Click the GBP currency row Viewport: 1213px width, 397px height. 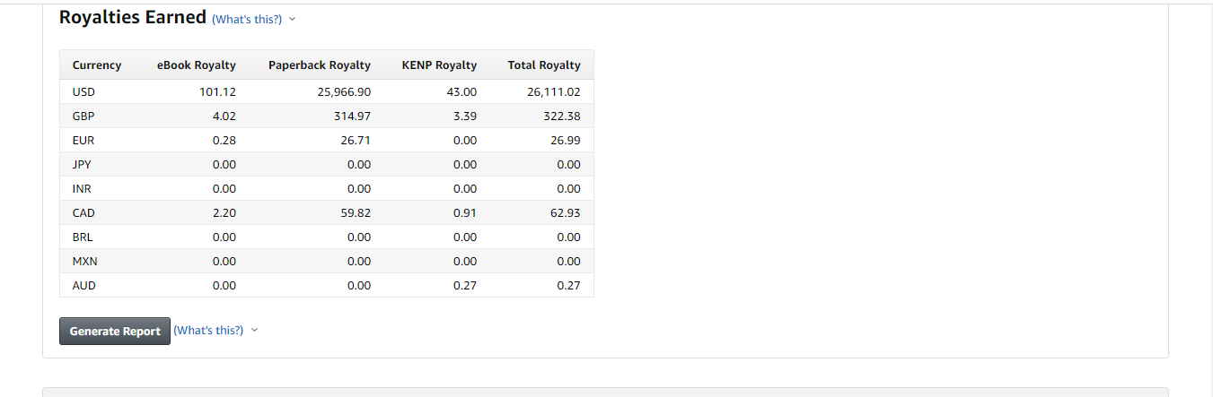click(x=327, y=116)
